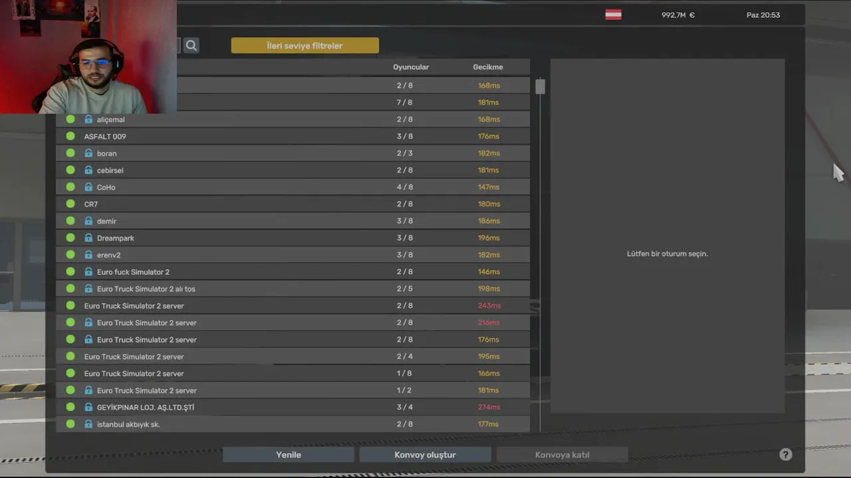This screenshot has height=478, width=851.
Task: Click the 2 / 3 players value
Action: click(x=405, y=153)
